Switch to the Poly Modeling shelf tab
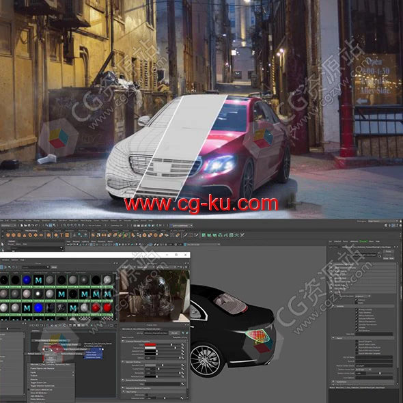The width and height of the screenshot is (403, 403). [31, 231]
